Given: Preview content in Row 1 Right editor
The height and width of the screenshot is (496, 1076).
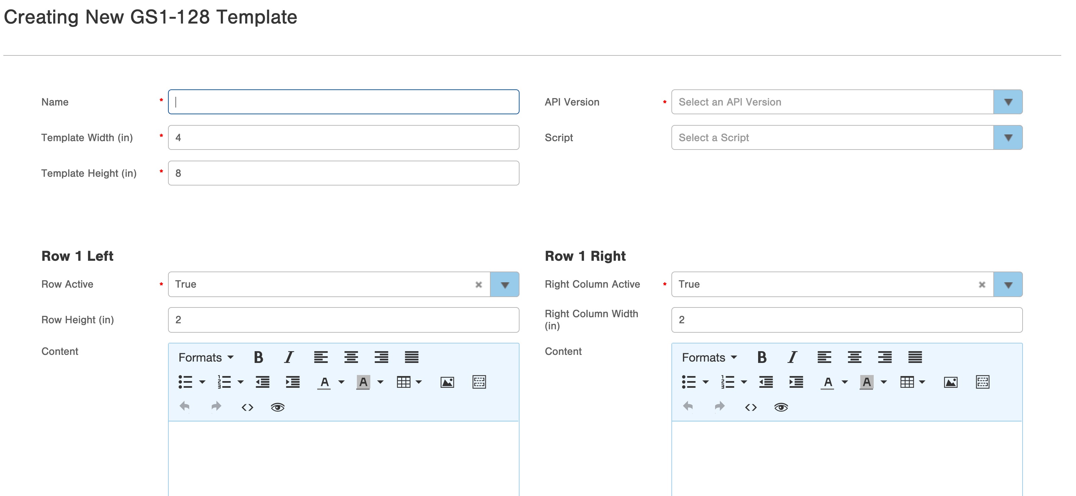Looking at the screenshot, I should pyautogui.click(x=781, y=407).
